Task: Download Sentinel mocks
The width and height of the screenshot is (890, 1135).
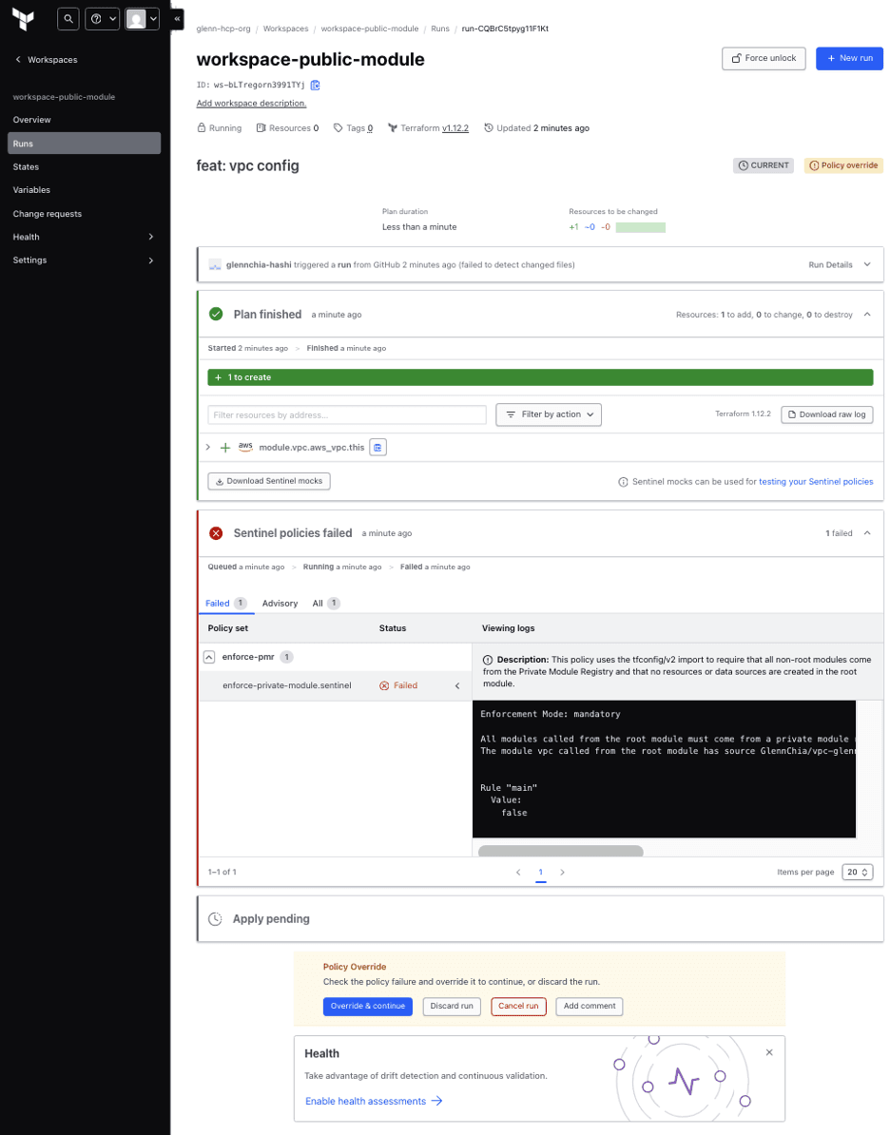Action: [x=269, y=481]
